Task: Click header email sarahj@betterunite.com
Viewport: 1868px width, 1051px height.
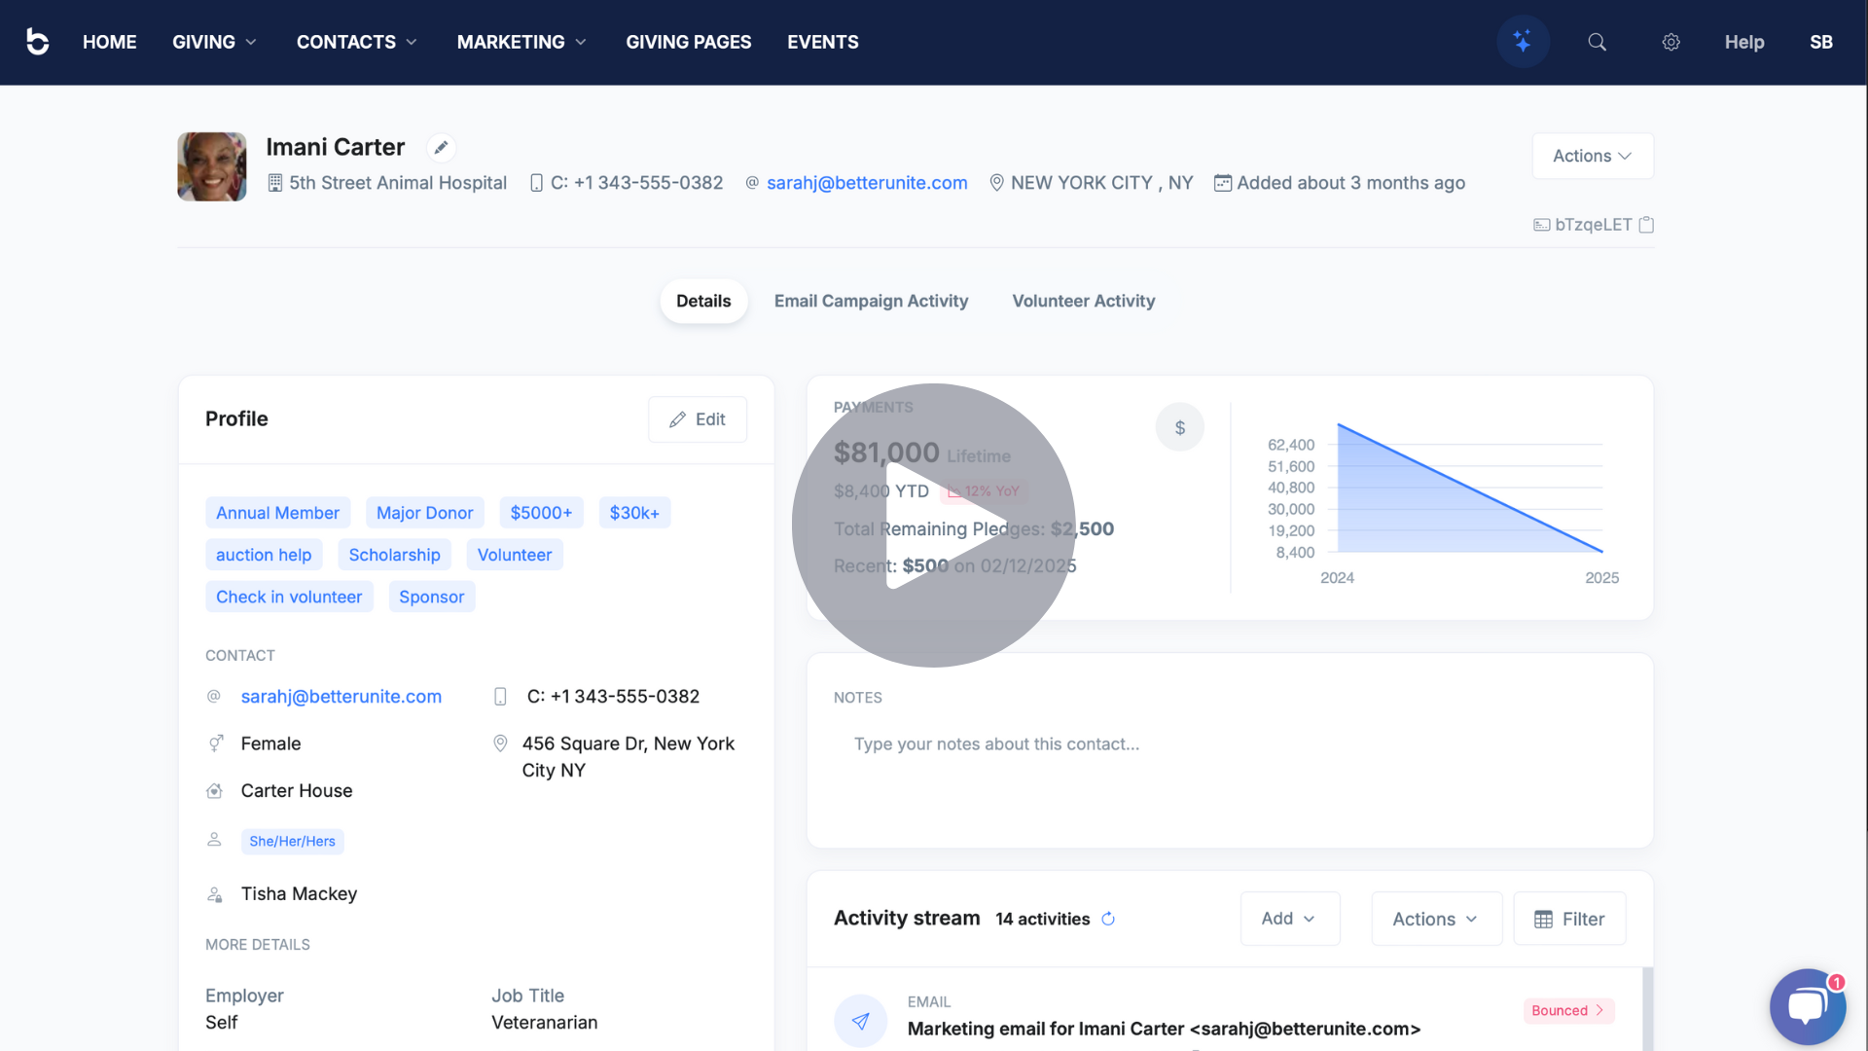Action: click(x=867, y=183)
